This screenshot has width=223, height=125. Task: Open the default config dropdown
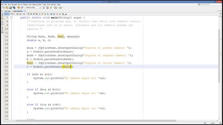[x=33, y=8]
